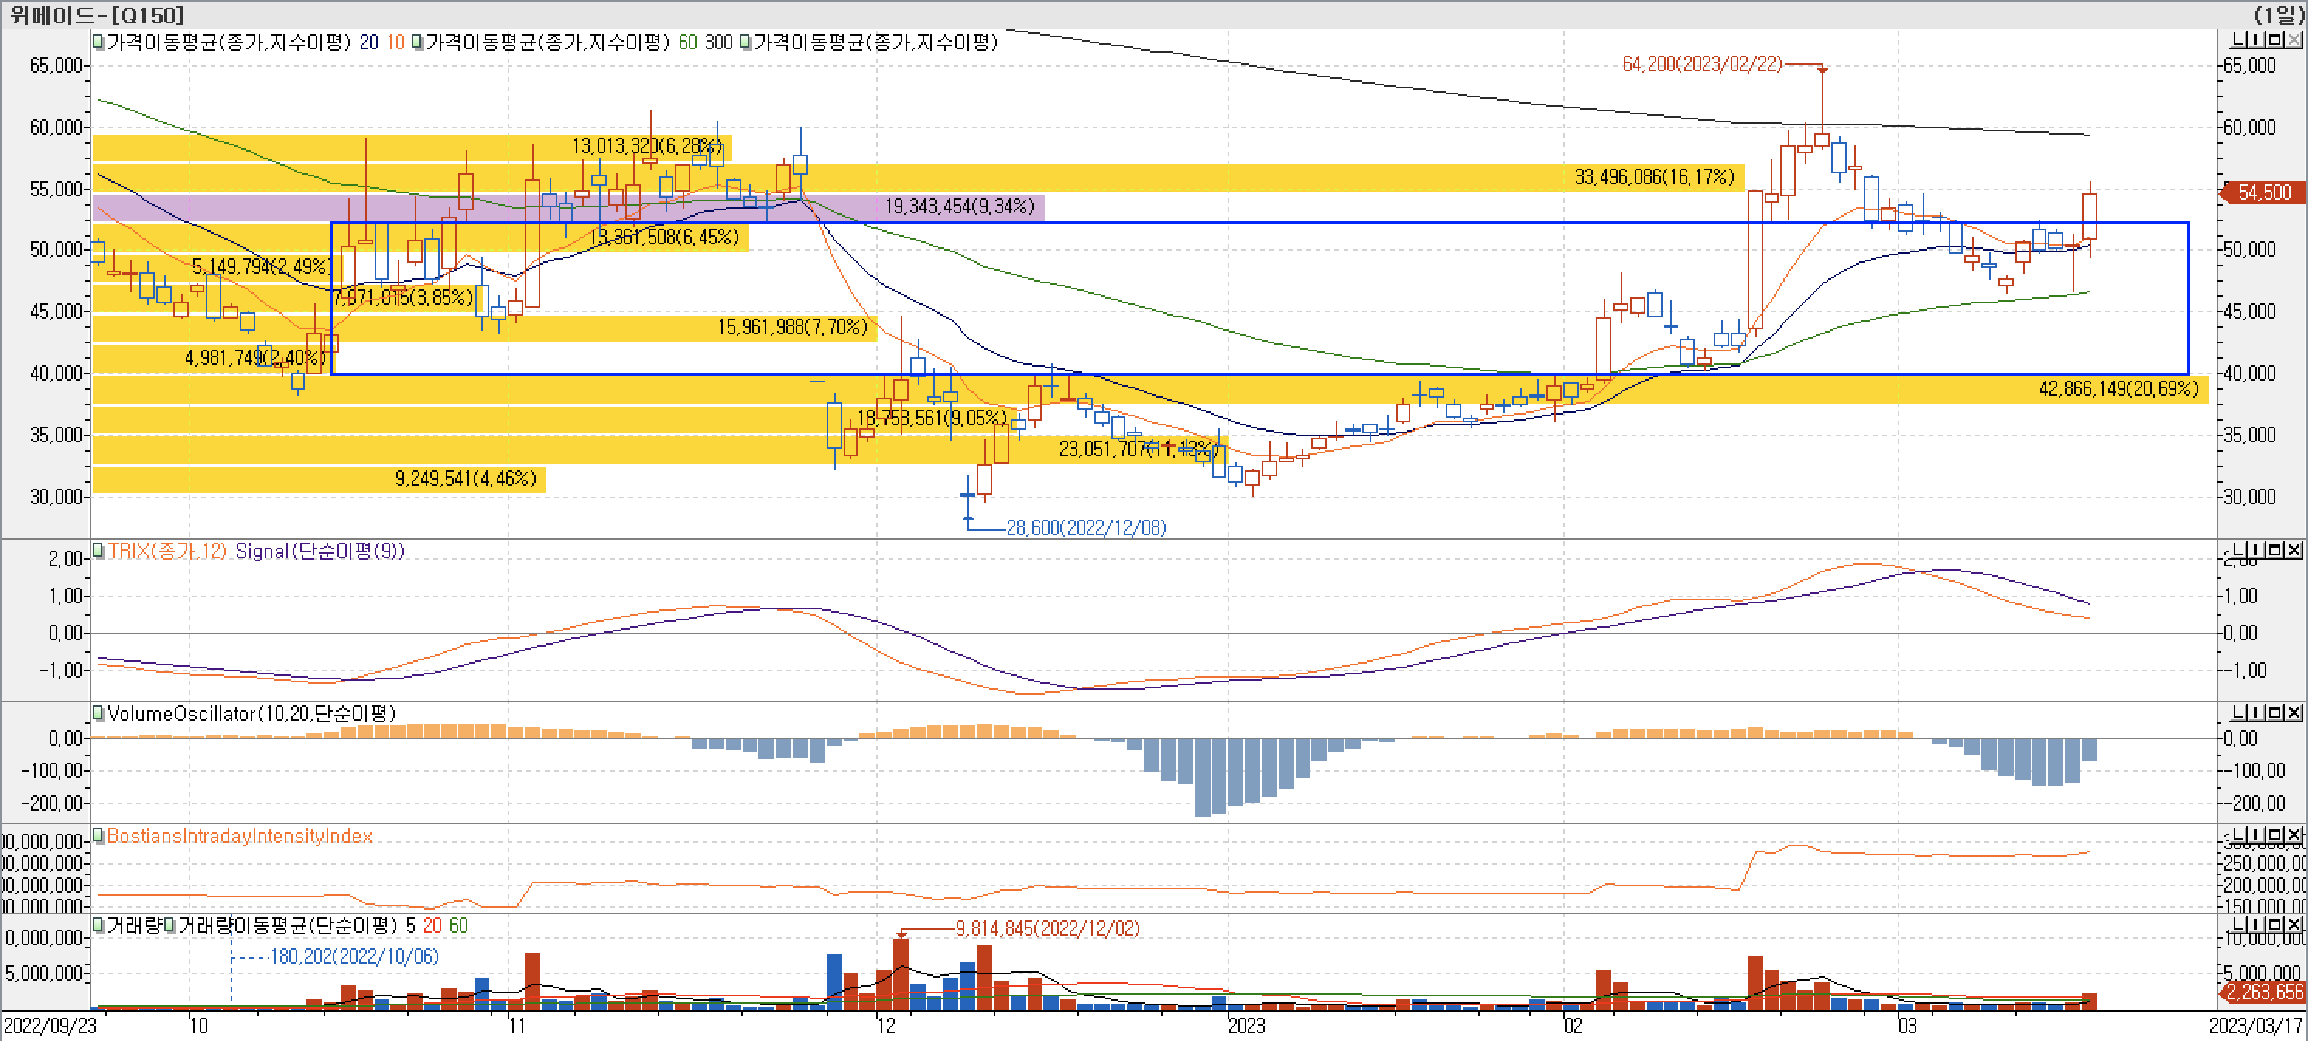Screen dimensions: 2308x1041
Task: Click the marker box before BostiansIntradayIntensityIndex label
Action: (x=98, y=836)
